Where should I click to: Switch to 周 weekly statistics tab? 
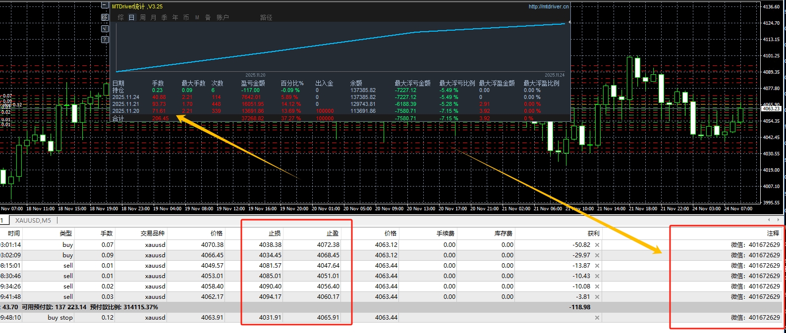click(143, 17)
